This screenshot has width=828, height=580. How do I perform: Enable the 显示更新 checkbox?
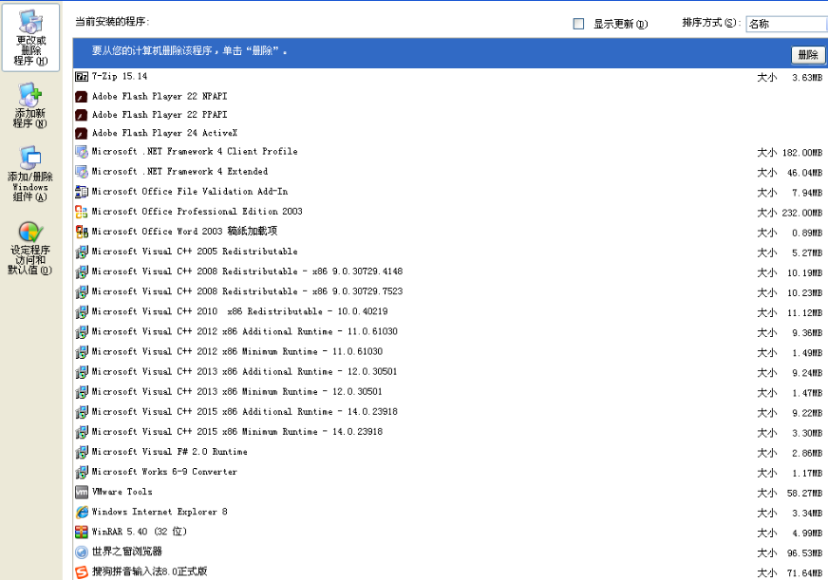[x=579, y=24]
